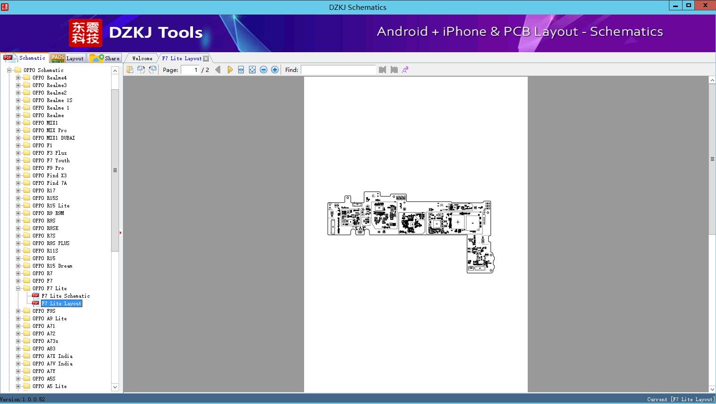Close the F7 Lite Layout tab
The image size is (716, 404).
point(206,58)
